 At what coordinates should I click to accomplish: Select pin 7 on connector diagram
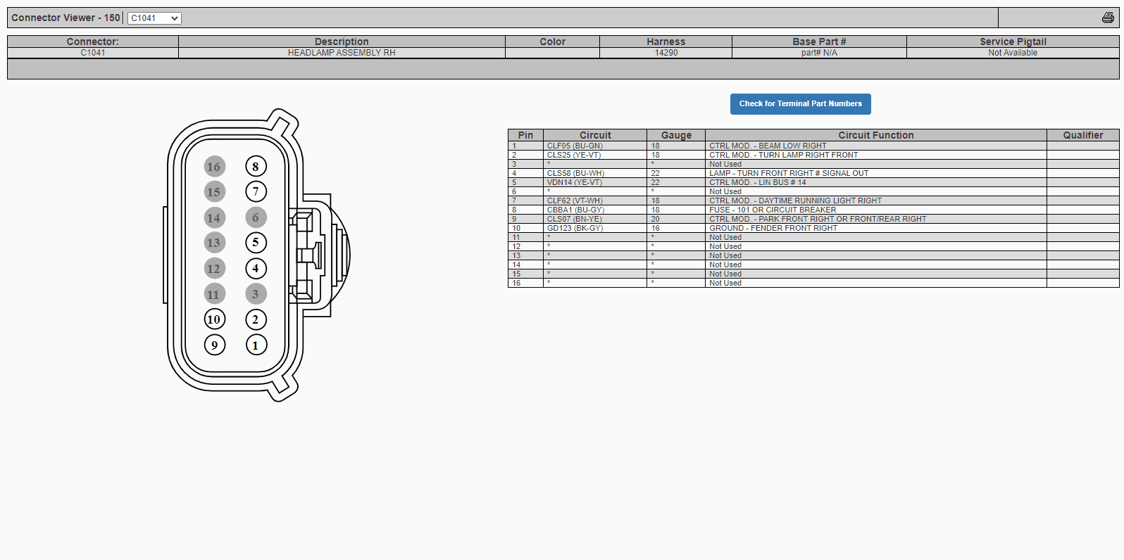tap(256, 191)
